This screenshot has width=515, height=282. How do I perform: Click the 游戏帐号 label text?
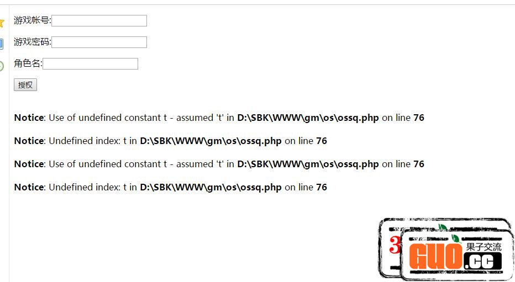32,20
